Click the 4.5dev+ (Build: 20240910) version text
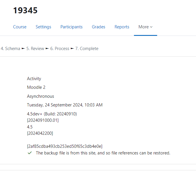The image size is (196, 177). pyautogui.click(x=52, y=114)
